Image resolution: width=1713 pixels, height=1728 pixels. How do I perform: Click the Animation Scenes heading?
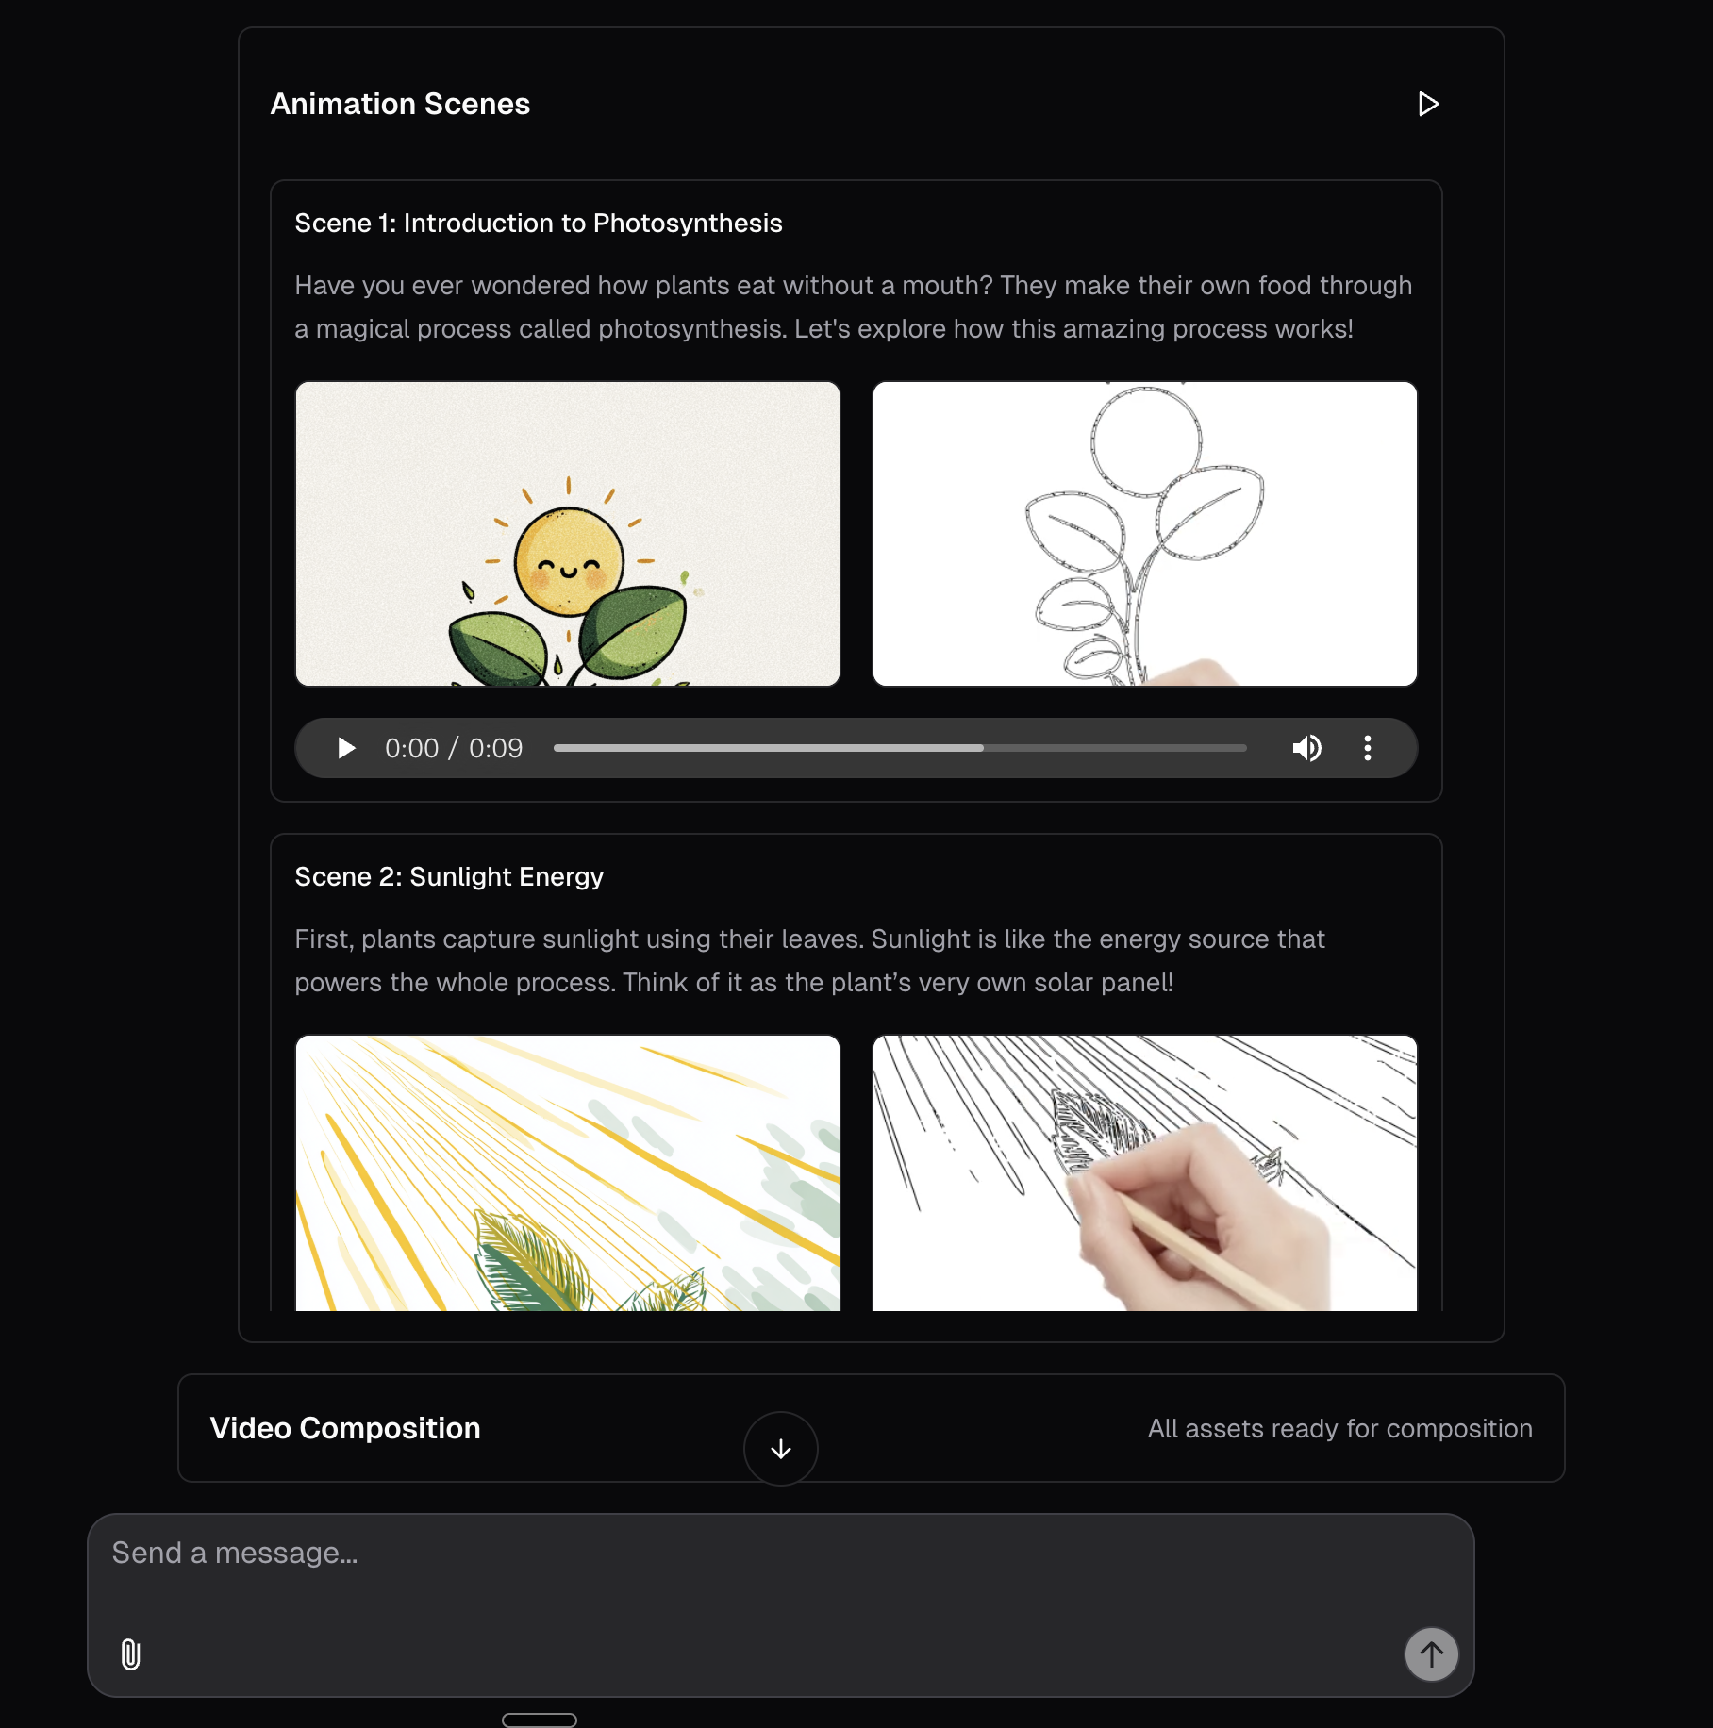[400, 104]
